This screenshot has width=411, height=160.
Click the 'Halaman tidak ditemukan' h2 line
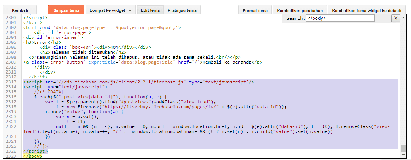[83, 52]
